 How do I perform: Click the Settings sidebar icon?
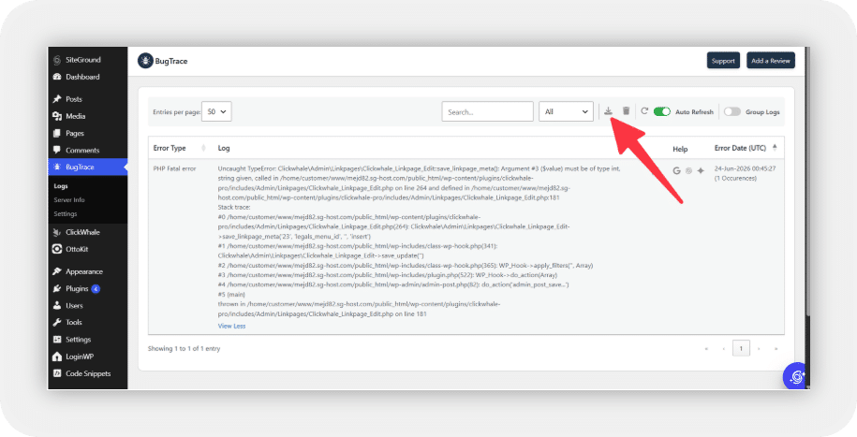57,340
